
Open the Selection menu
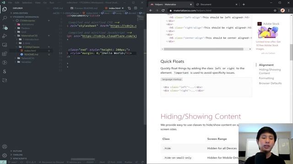27,3
